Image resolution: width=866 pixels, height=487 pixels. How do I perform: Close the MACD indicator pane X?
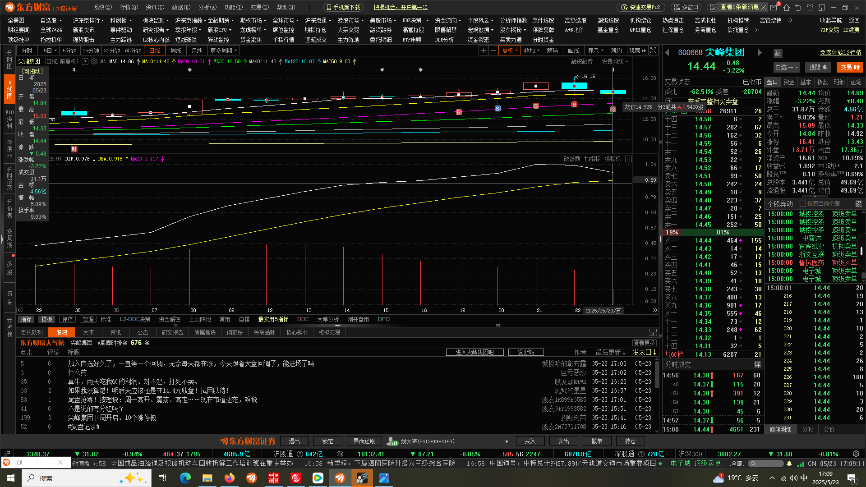click(628, 159)
